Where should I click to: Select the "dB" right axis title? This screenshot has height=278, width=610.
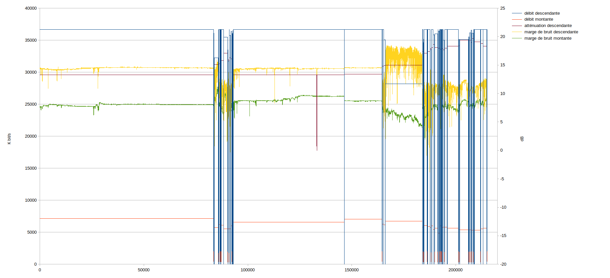(522, 139)
